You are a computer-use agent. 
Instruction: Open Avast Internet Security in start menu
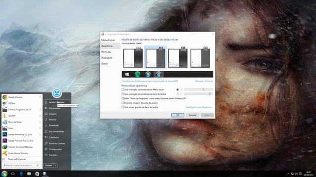21,153
